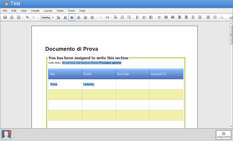Open the File menu
This screenshot has height=141, width=233.
pos(5,11)
